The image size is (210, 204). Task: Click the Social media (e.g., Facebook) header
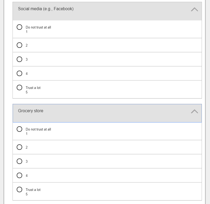(46, 9)
